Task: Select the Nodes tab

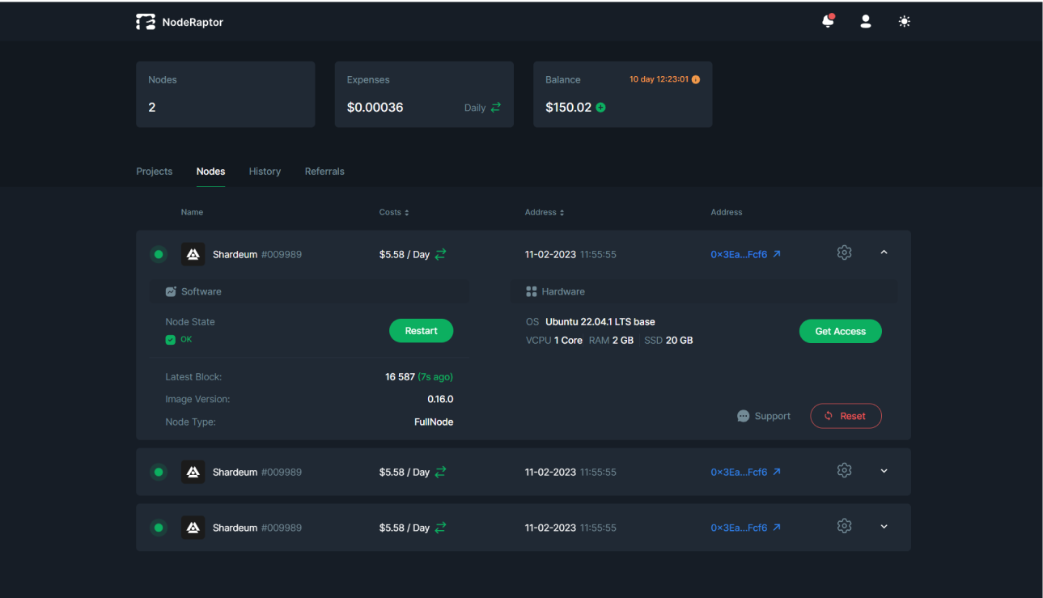Action: 210,172
